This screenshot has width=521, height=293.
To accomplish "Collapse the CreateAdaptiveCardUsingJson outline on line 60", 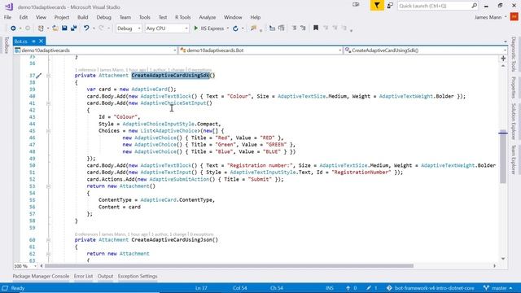I will [x=49, y=240].
